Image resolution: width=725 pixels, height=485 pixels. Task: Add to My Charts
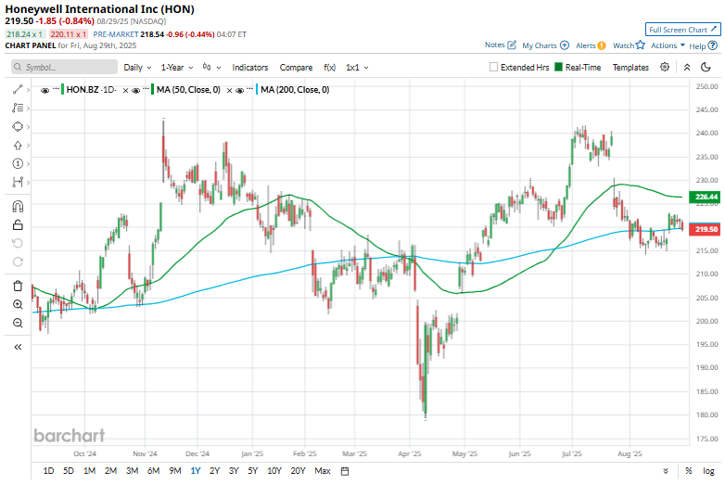point(565,45)
